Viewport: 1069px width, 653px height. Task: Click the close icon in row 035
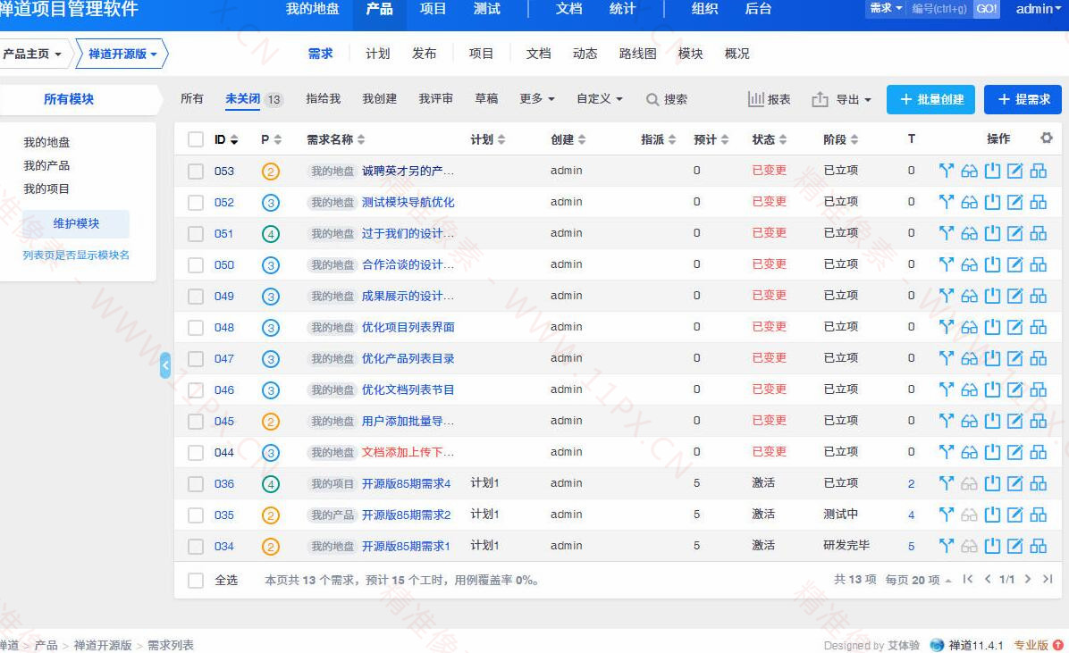pos(993,515)
